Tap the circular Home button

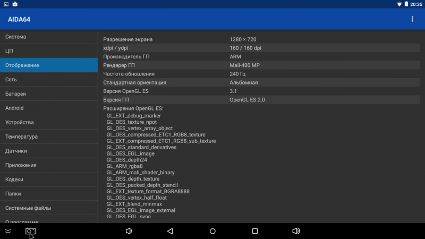point(212,231)
